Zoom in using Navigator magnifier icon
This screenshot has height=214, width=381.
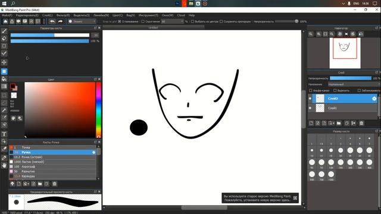click(318, 34)
